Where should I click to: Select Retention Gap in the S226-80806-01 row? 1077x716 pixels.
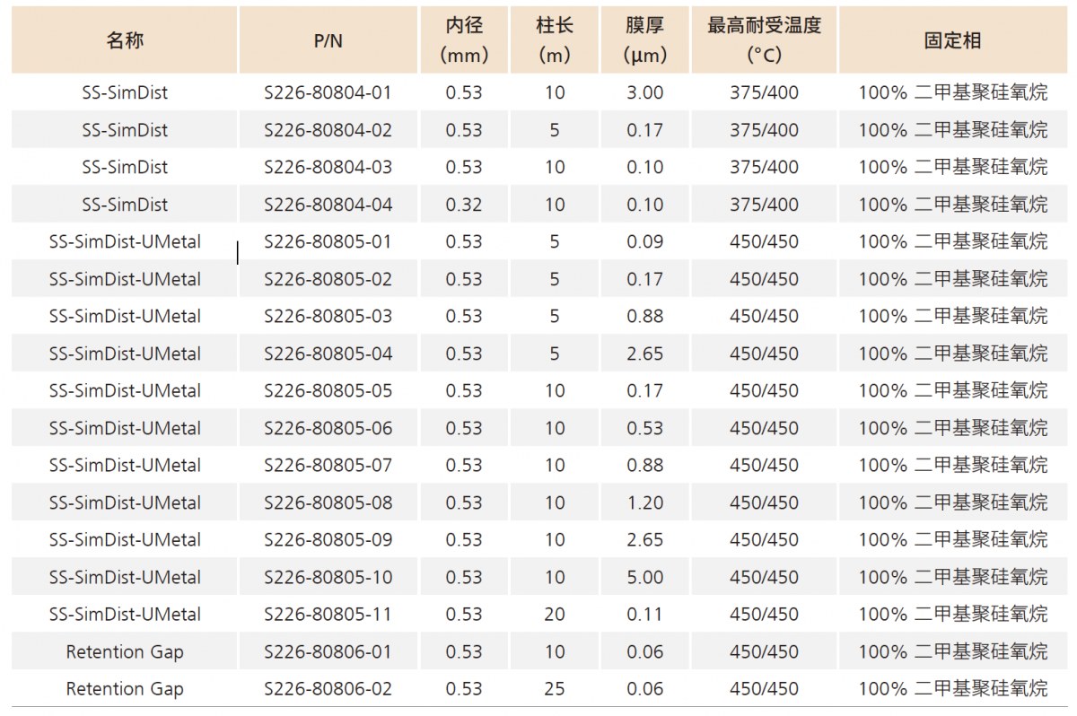pos(125,652)
